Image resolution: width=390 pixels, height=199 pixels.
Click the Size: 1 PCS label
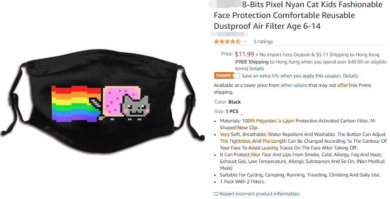pos(226,111)
